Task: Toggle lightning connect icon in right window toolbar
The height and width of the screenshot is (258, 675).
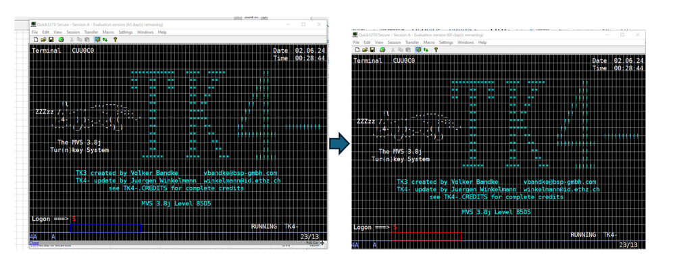Action: pos(418,50)
